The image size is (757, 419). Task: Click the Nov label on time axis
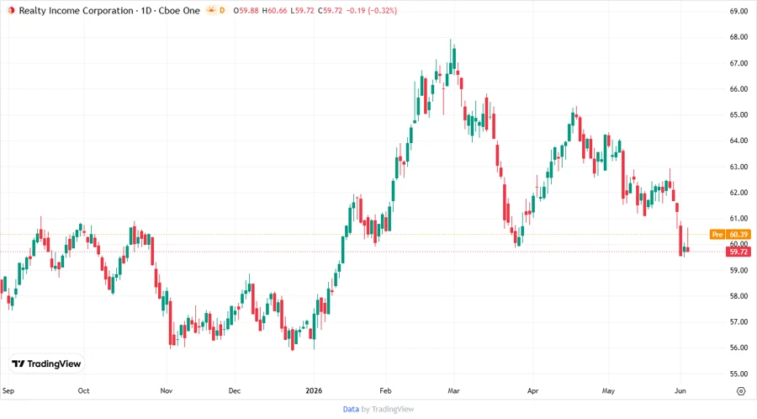click(x=166, y=391)
